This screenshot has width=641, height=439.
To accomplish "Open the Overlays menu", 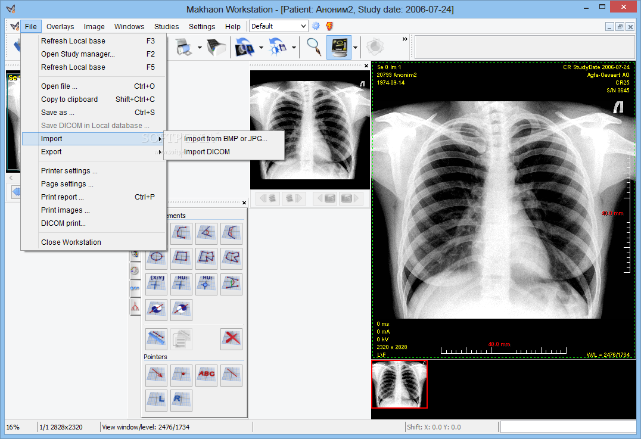I will (60, 27).
